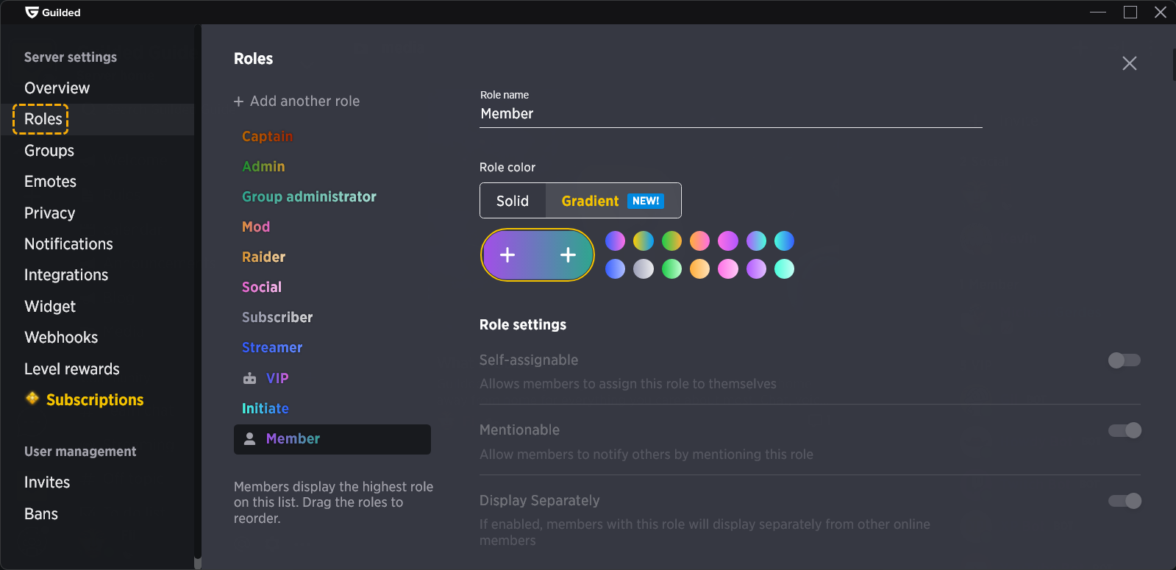Pick the pink-to-light-pink gradient swatch

[x=728, y=269]
